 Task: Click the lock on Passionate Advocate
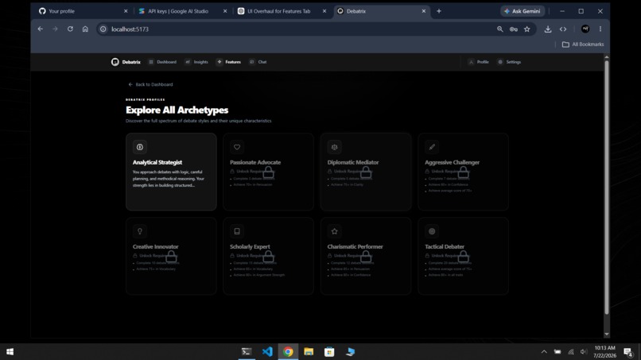coord(269,172)
